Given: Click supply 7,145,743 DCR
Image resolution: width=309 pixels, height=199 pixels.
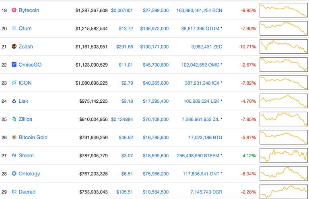Looking at the screenshot, I should click(x=206, y=192).
